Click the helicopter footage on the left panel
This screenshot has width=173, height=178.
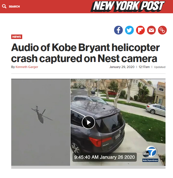pyautogui.click(x=41, y=122)
